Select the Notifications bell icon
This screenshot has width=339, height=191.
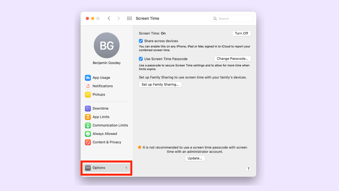click(88, 86)
